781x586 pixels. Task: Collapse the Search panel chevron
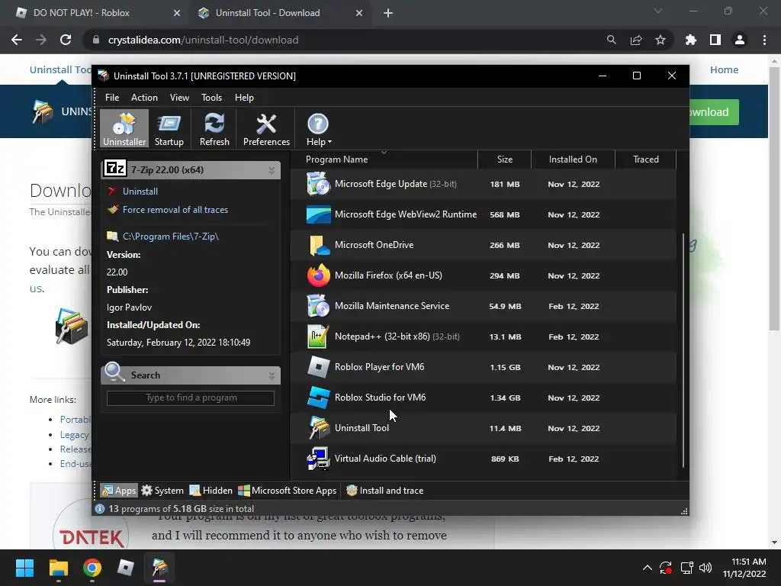(272, 375)
